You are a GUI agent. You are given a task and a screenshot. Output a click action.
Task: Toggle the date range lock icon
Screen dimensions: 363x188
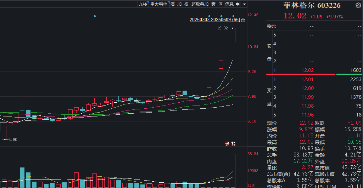(x=243, y=20)
